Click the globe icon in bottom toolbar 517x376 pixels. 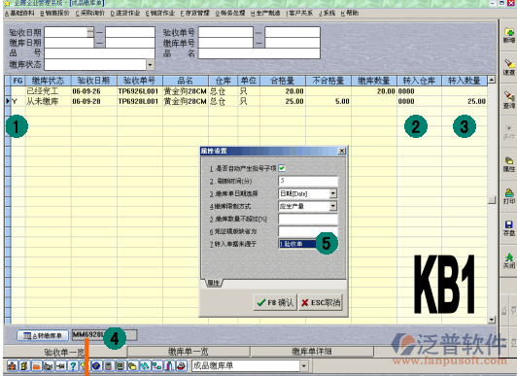96,365
